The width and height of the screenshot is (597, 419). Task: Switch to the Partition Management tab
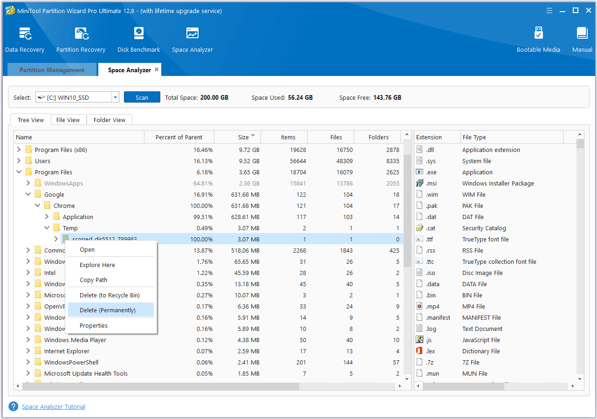[52, 70]
